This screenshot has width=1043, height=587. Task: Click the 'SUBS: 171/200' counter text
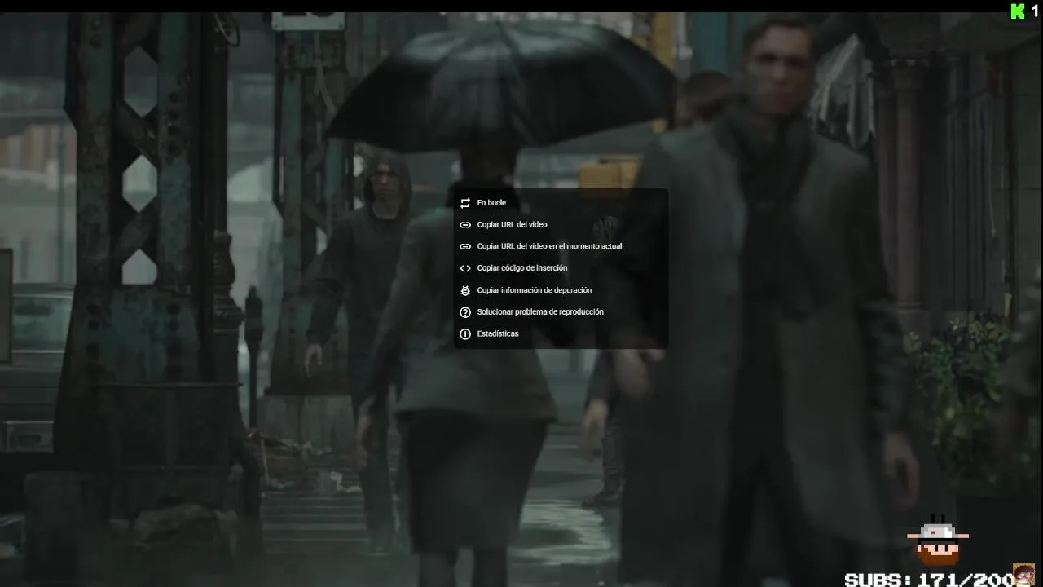tap(927, 580)
